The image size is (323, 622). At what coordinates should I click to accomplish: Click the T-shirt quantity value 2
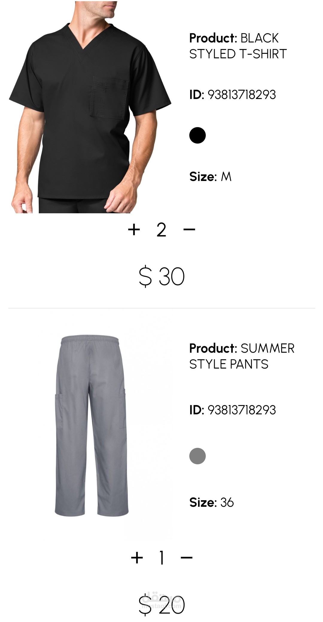tap(161, 230)
